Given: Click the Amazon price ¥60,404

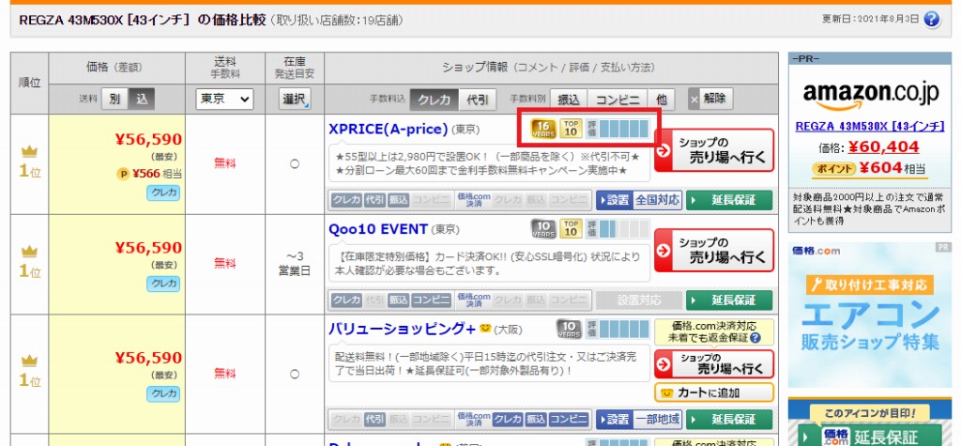Looking at the screenshot, I should 884,147.
